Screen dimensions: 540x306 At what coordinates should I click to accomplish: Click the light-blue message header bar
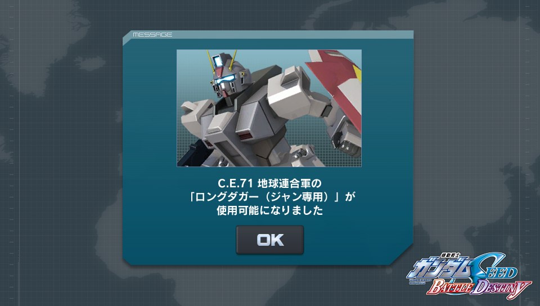coord(269,34)
